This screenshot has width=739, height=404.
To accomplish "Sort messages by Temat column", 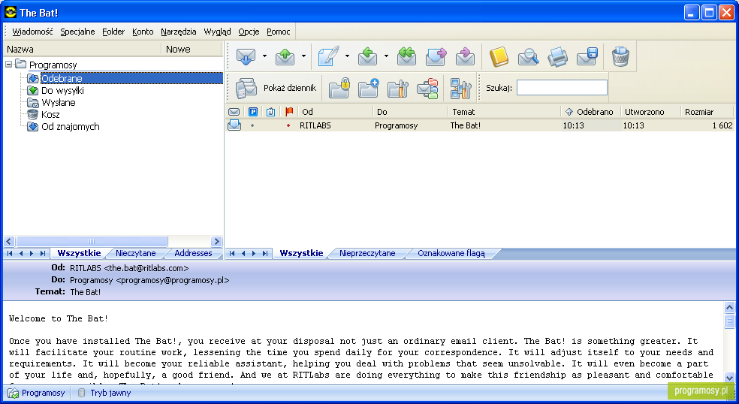I will pyautogui.click(x=504, y=112).
